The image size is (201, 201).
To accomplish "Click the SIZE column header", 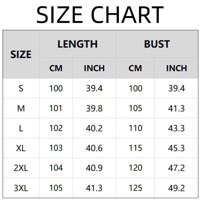I will coord(21,55).
